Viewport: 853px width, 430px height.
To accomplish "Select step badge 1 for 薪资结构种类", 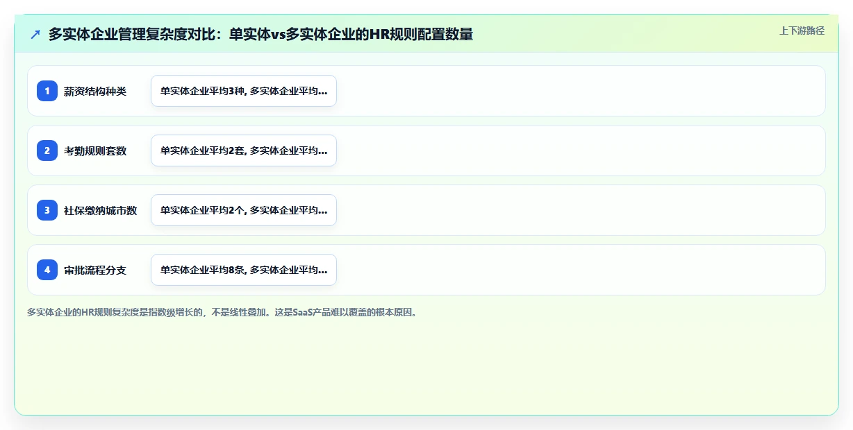I will pos(47,91).
